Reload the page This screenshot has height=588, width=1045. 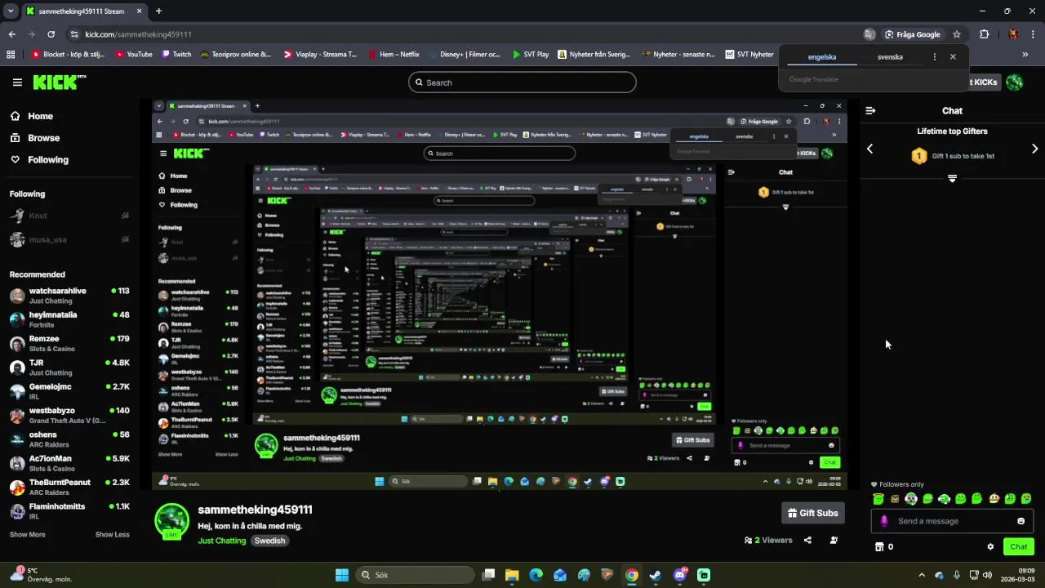click(x=51, y=34)
